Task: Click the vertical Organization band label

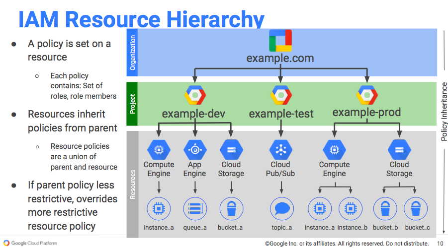Action: click(x=133, y=53)
